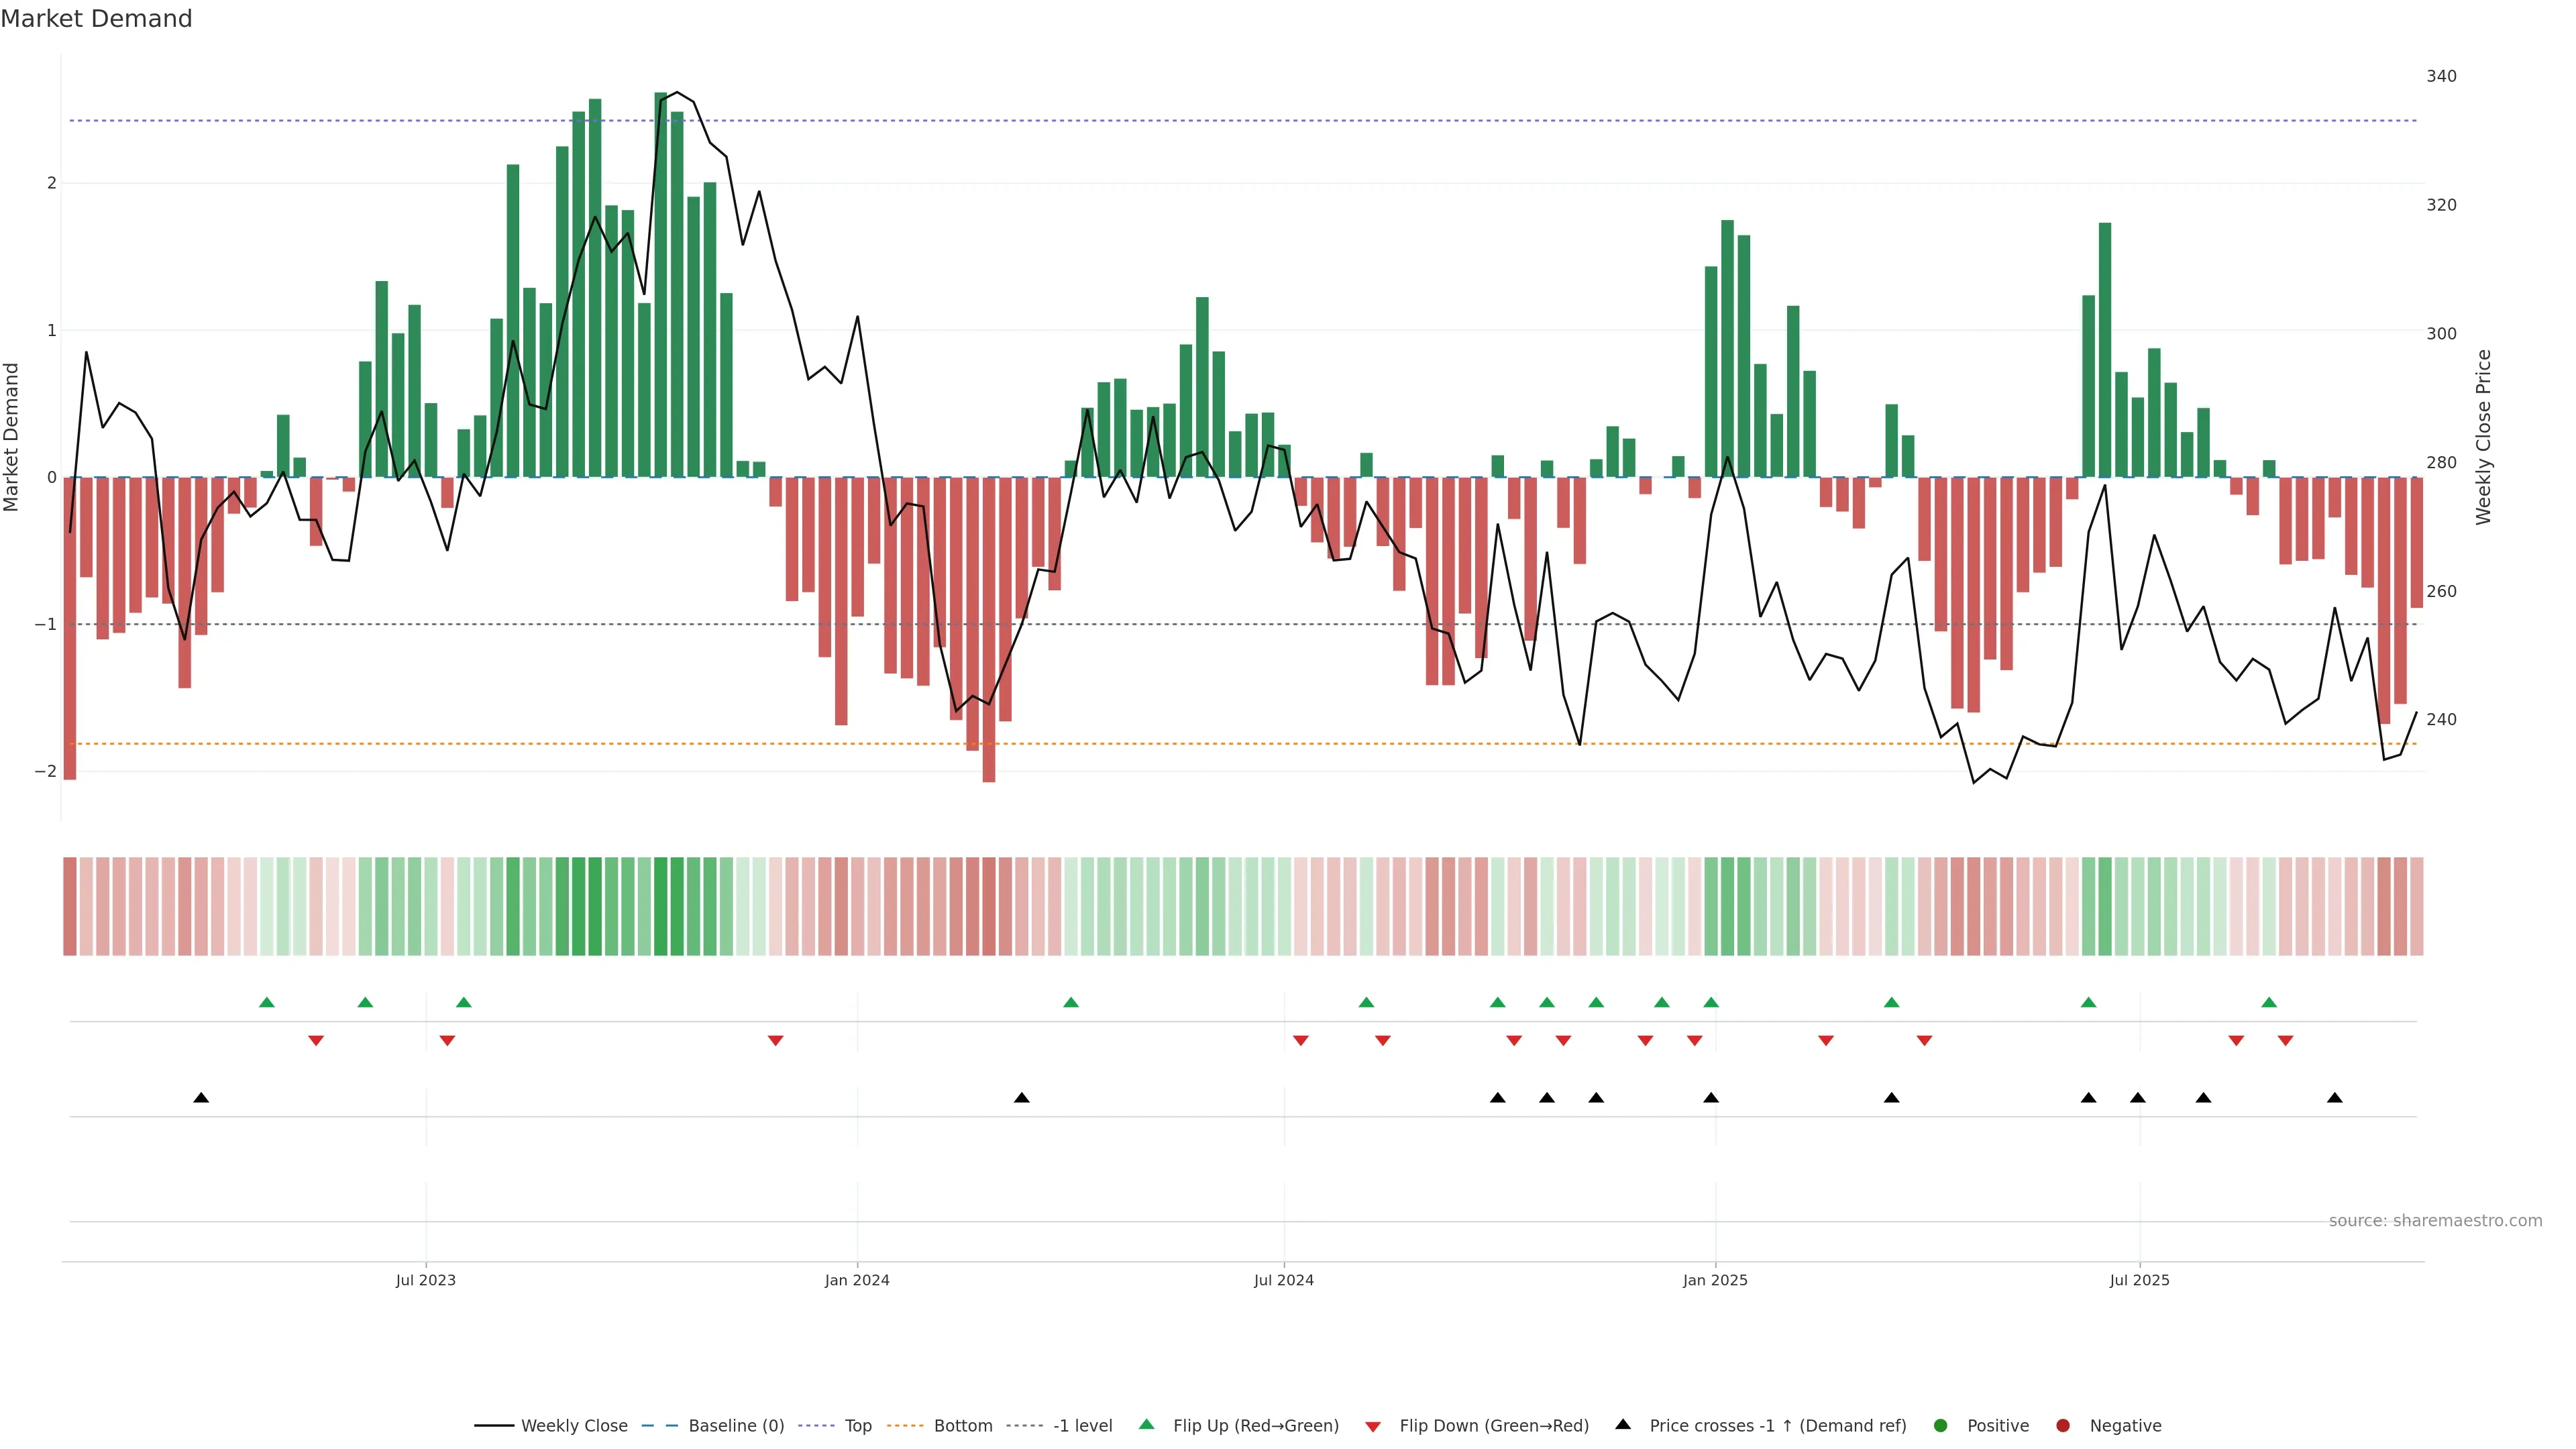Click the red Flip Down legend triangle

[1373, 1426]
